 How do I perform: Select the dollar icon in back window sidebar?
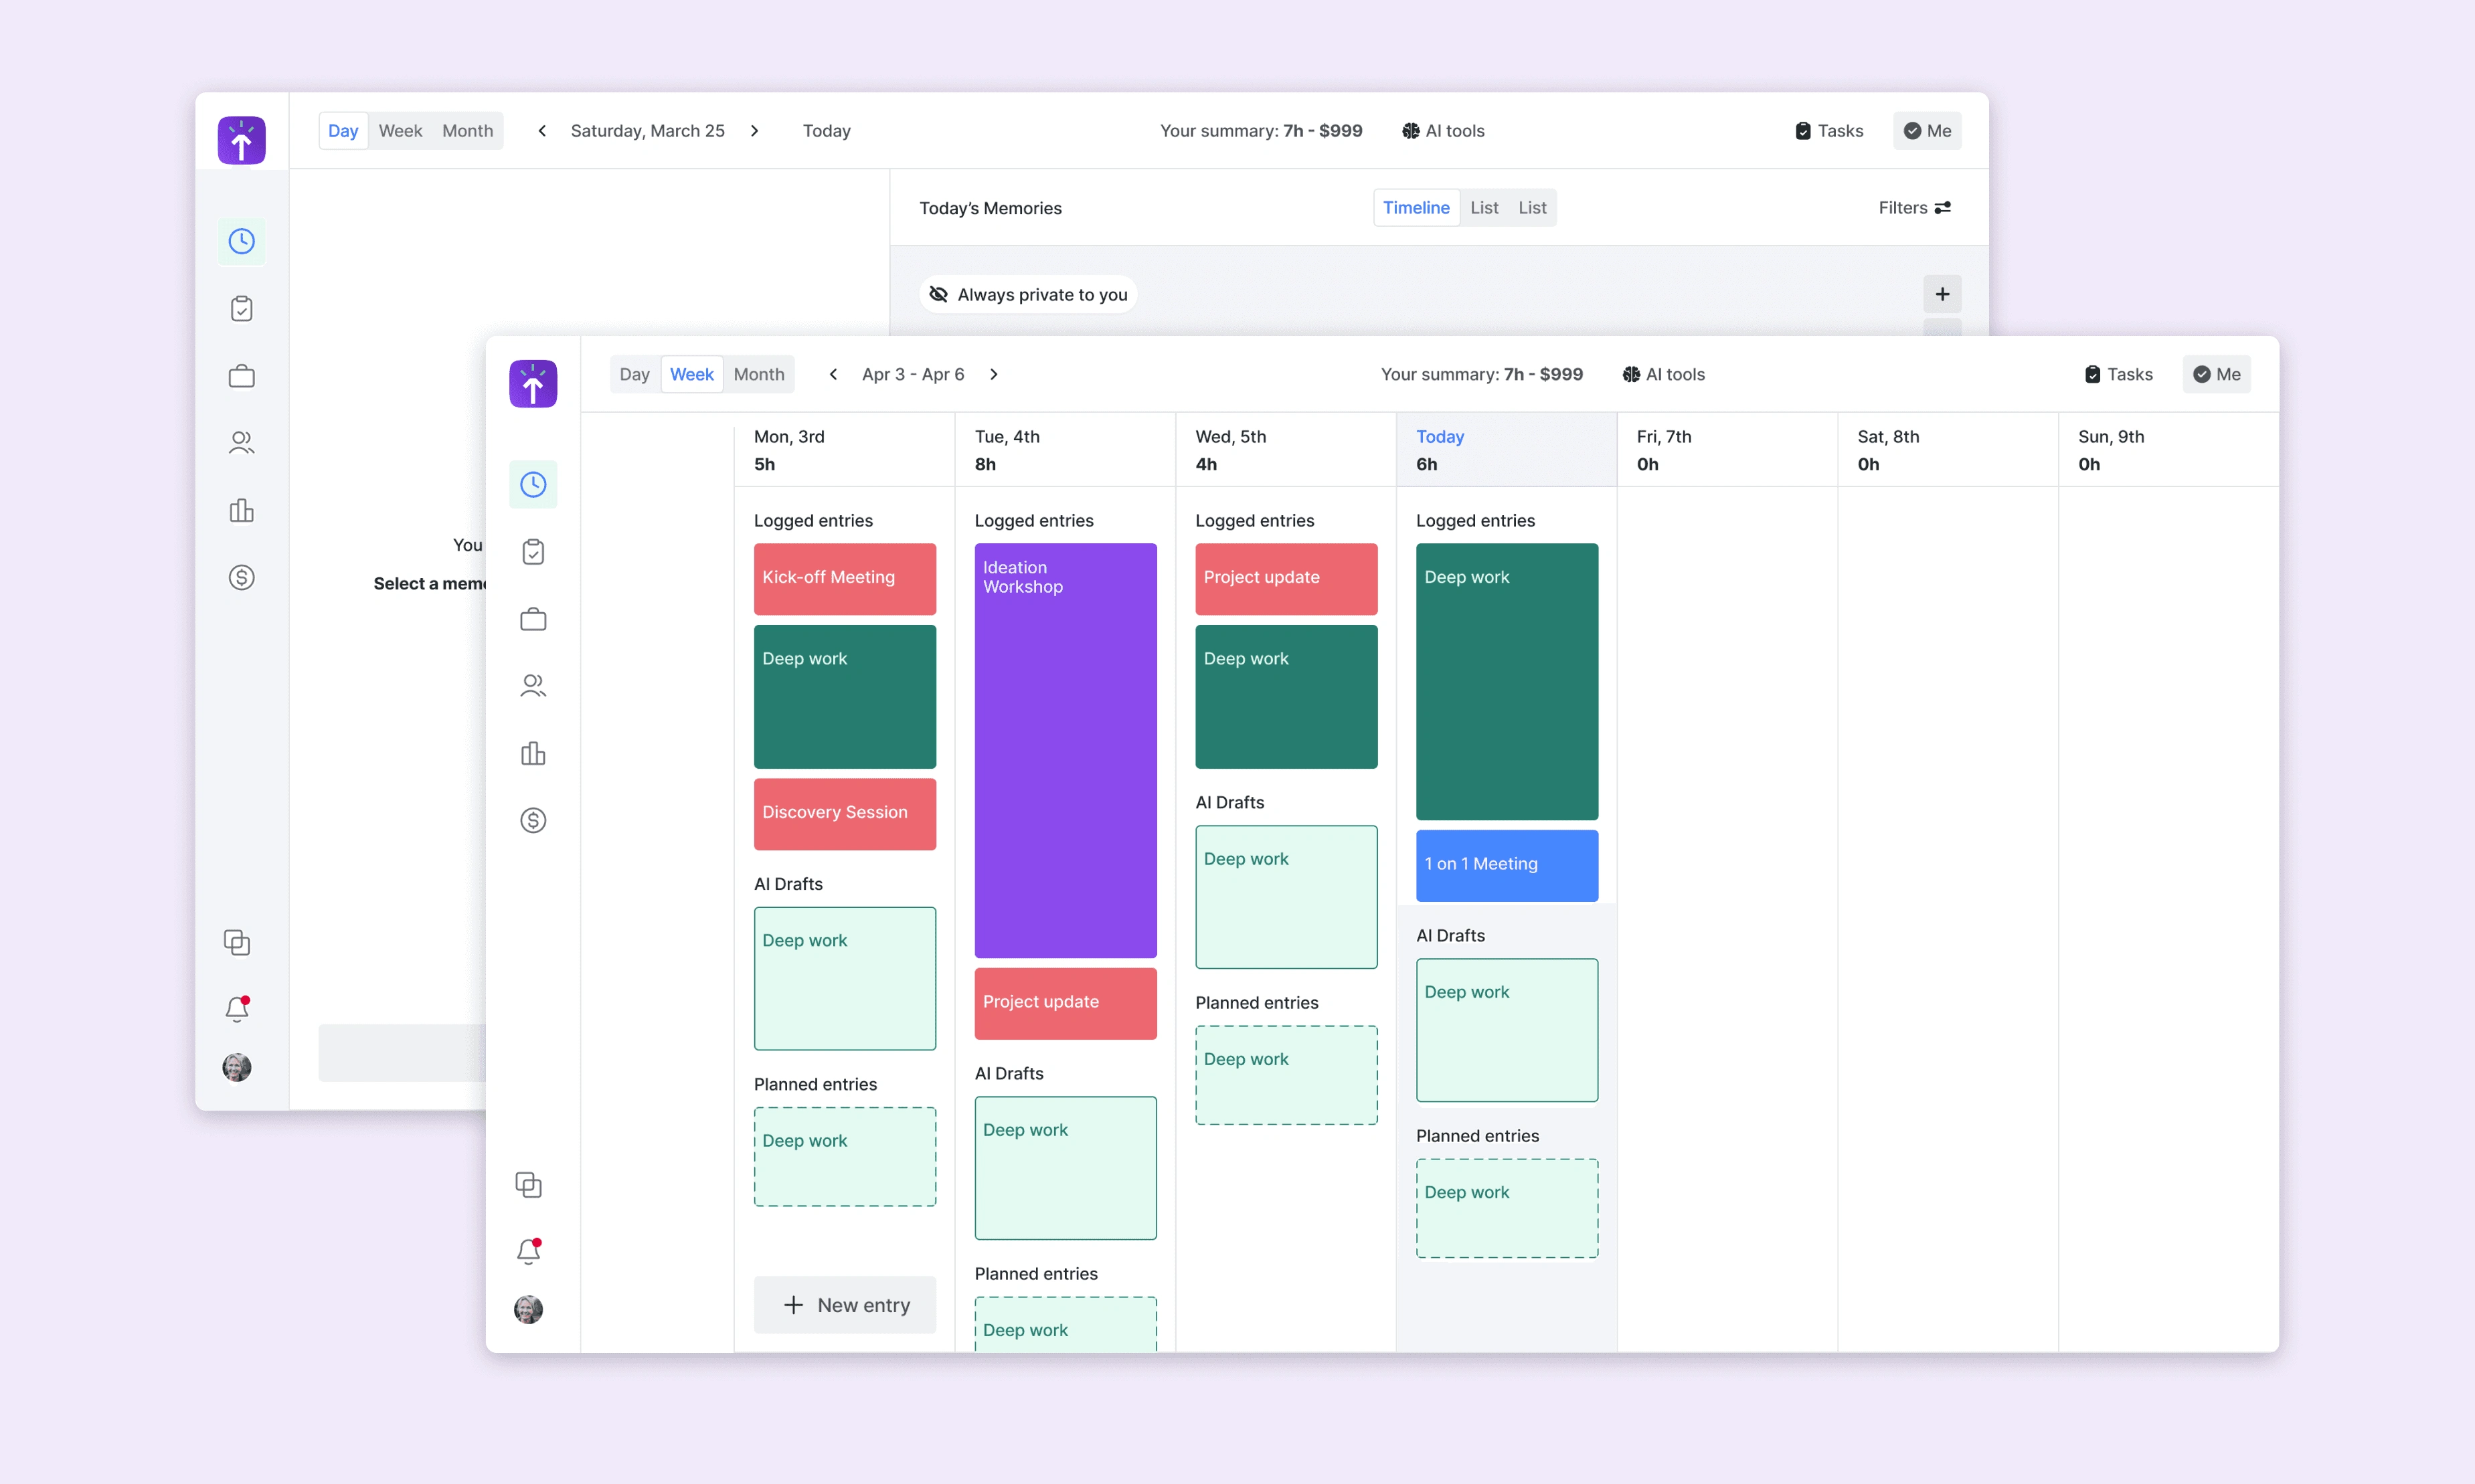(x=242, y=577)
